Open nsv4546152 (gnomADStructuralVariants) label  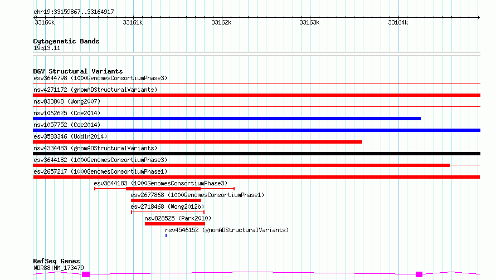point(227,230)
